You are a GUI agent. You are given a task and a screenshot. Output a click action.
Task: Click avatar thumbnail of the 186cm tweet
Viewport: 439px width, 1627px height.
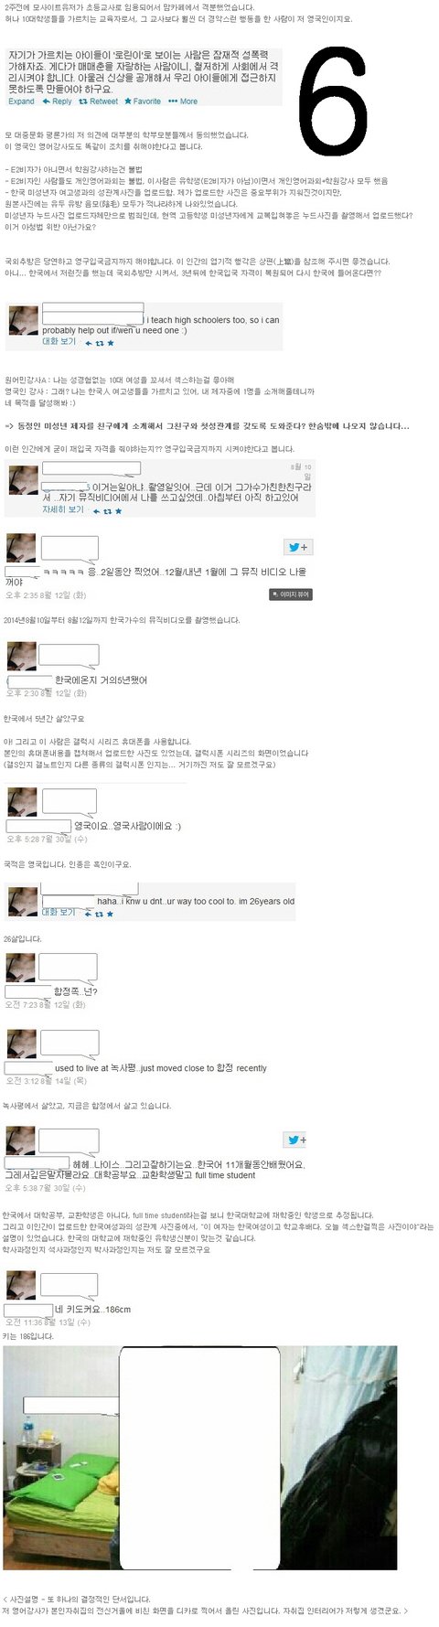[x=22, y=1284]
